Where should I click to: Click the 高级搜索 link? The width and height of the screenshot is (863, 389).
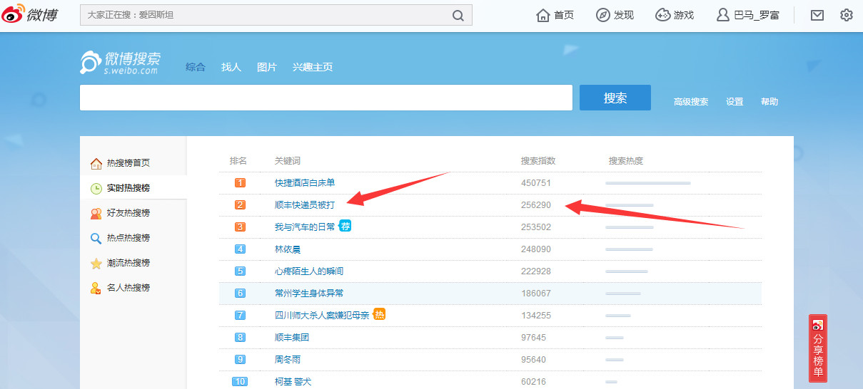tap(691, 102)
